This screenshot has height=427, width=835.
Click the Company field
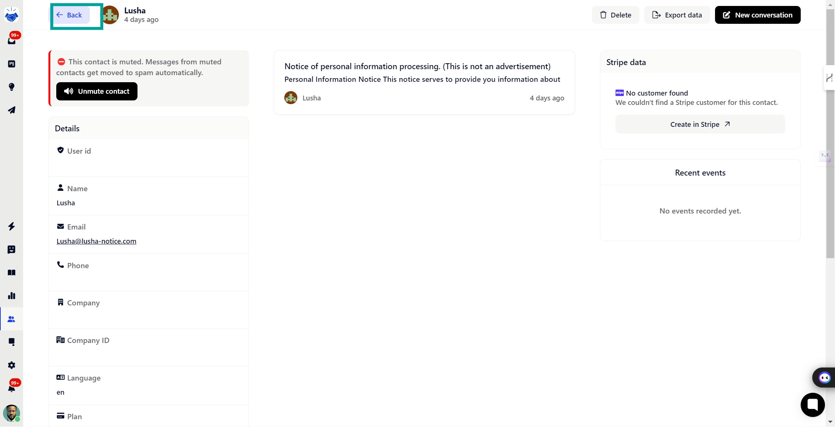[x=149, y=310]
